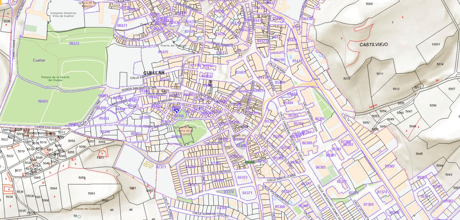
Task: Click the Conjunto Histórico Villa de Cuéllar label
Action: tap(63, 15)
